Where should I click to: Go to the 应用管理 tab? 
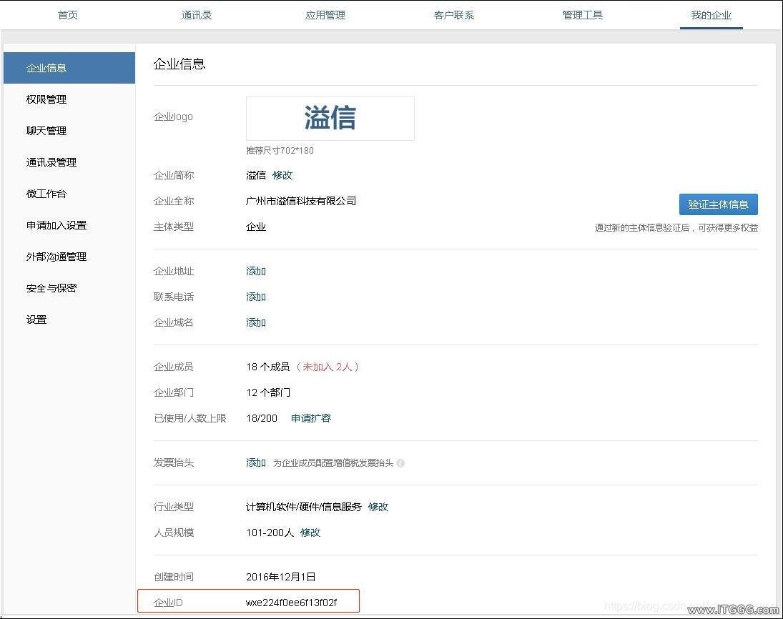[x=325, y=15]
